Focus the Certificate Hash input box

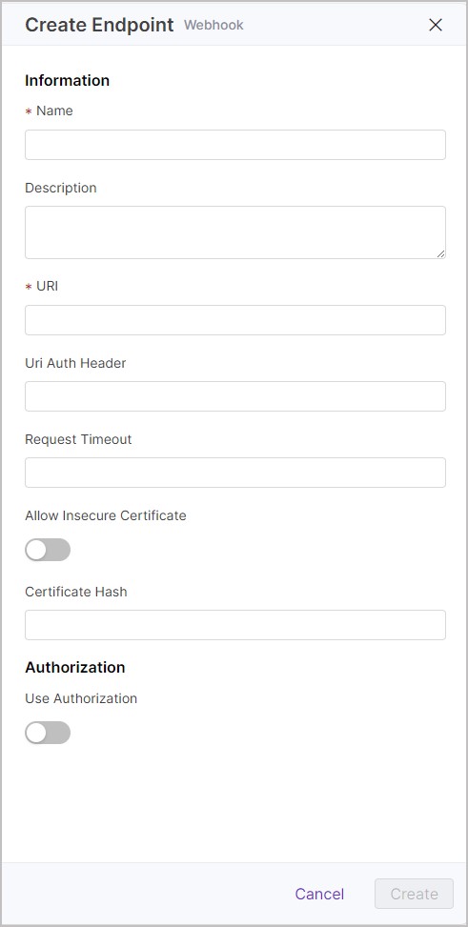point(234,625)
